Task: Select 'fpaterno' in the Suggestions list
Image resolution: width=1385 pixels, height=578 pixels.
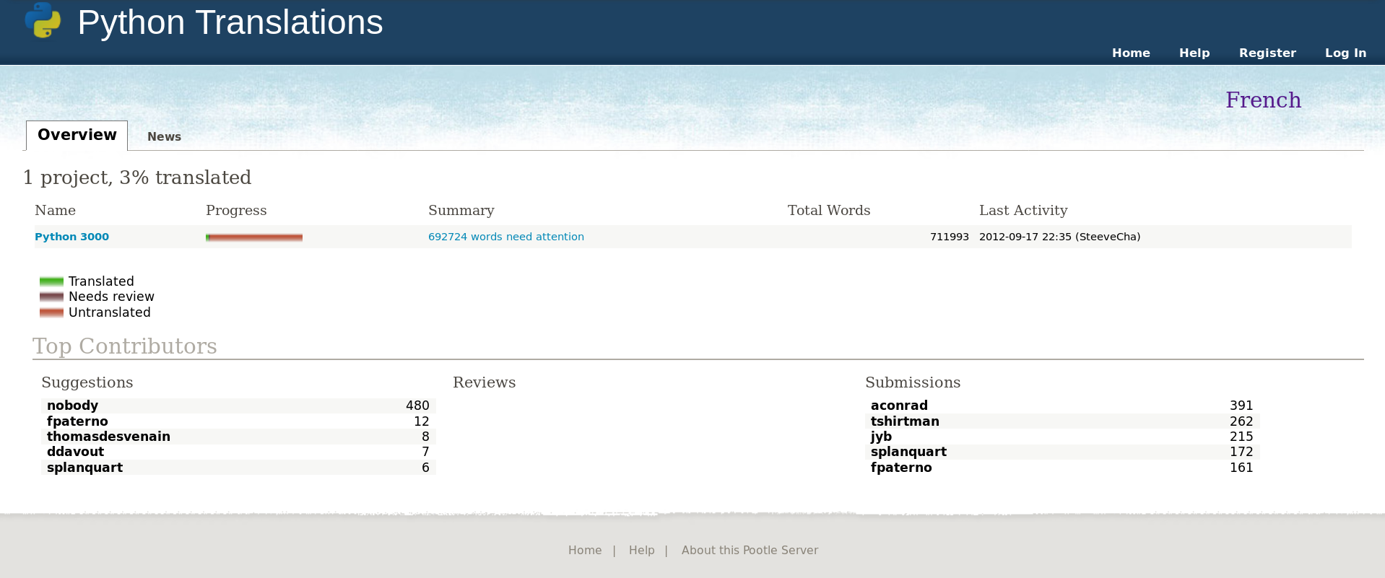Action: [77, 421]
